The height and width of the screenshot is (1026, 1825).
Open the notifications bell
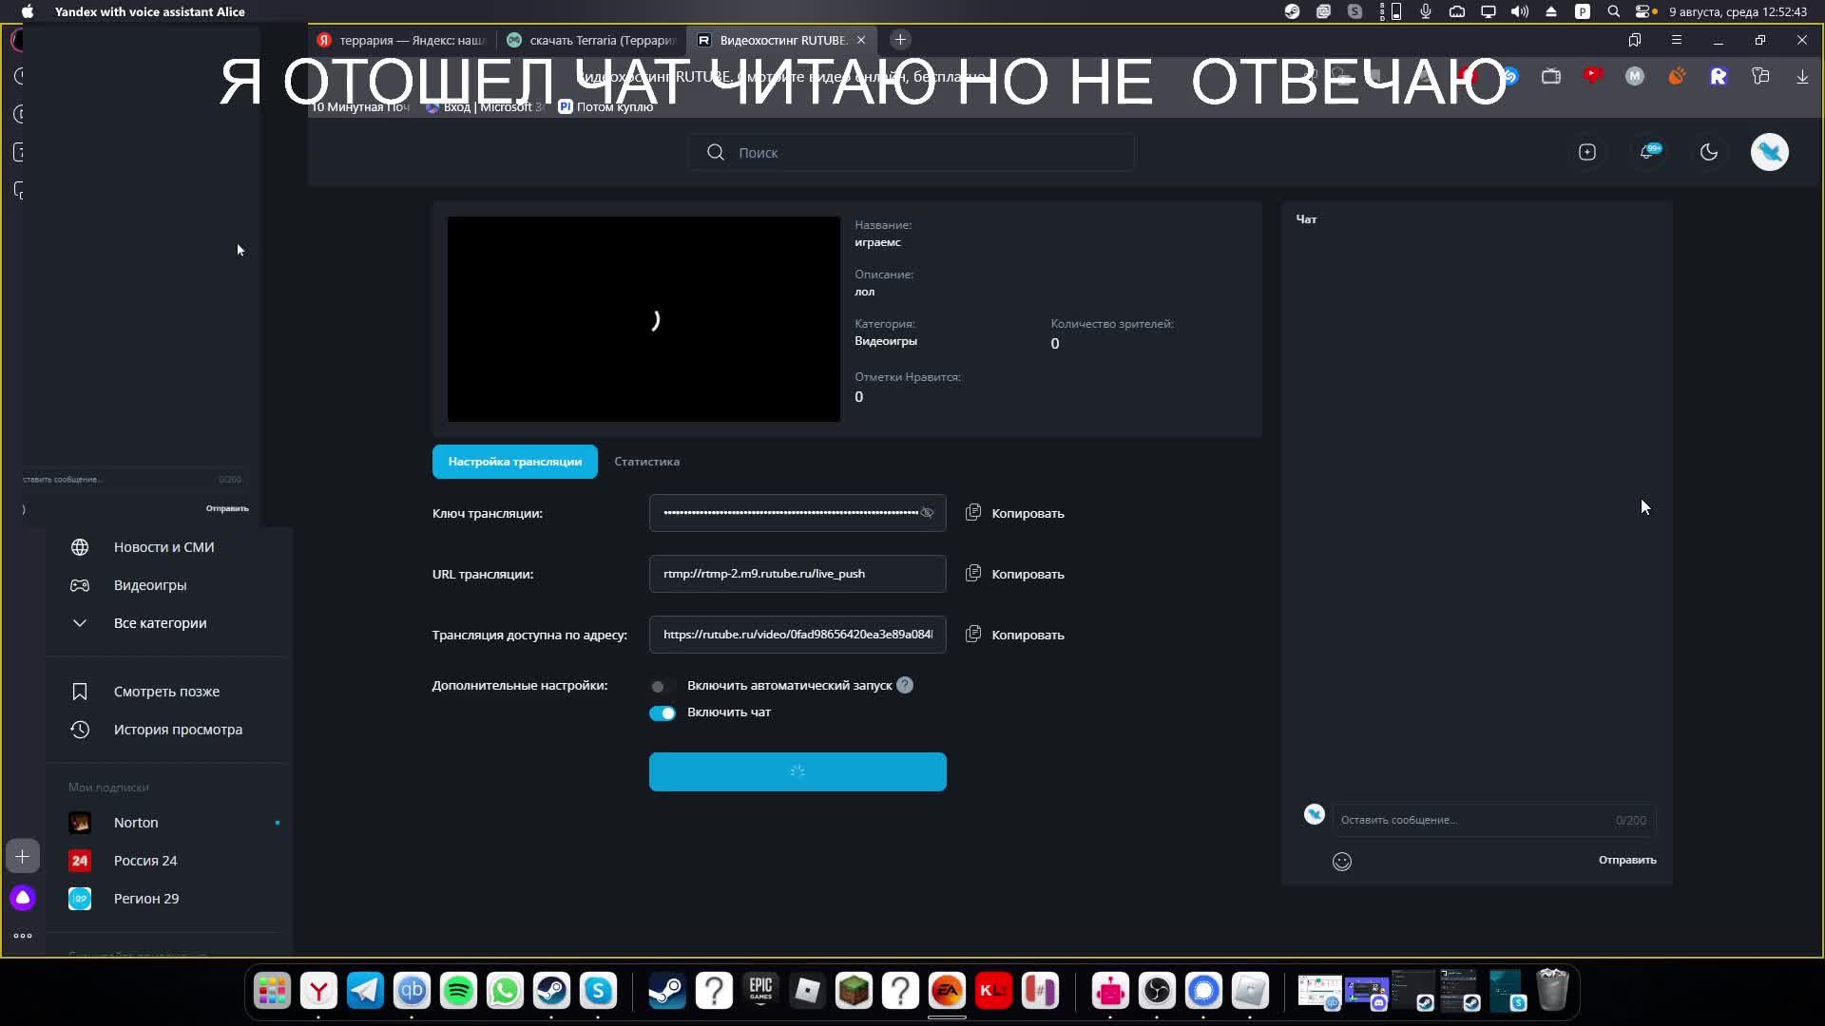click(x=1648, y=152)
